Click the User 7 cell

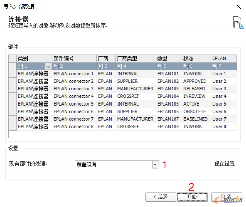(224, 119)
